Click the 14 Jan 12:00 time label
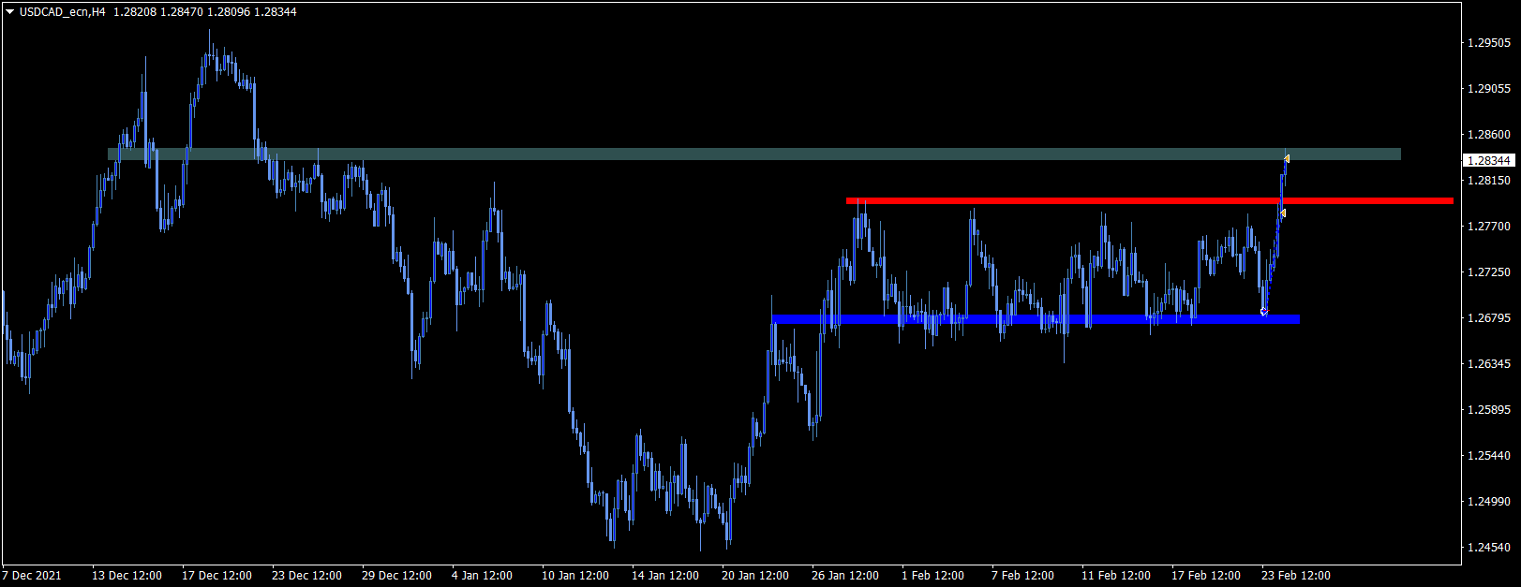The image size is (1521, 587). tap(665, 576)
